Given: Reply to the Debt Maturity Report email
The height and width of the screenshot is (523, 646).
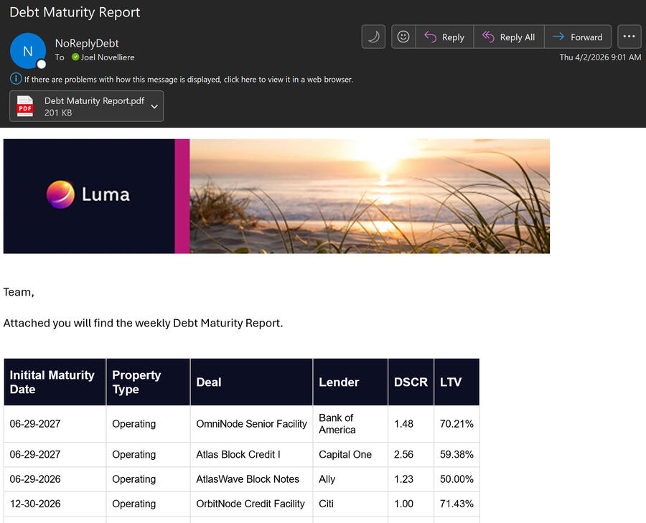Looking at the screenshot, I should pyautogui.click(x=444, y=37).
